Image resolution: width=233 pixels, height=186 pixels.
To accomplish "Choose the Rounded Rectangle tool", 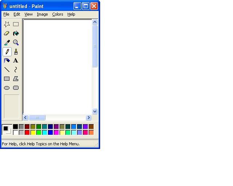I will click(x=16, y=88).
